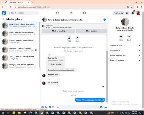Open the Groups icon in top navigation
Screen dimensions: 144x115
tap(84, 13)
